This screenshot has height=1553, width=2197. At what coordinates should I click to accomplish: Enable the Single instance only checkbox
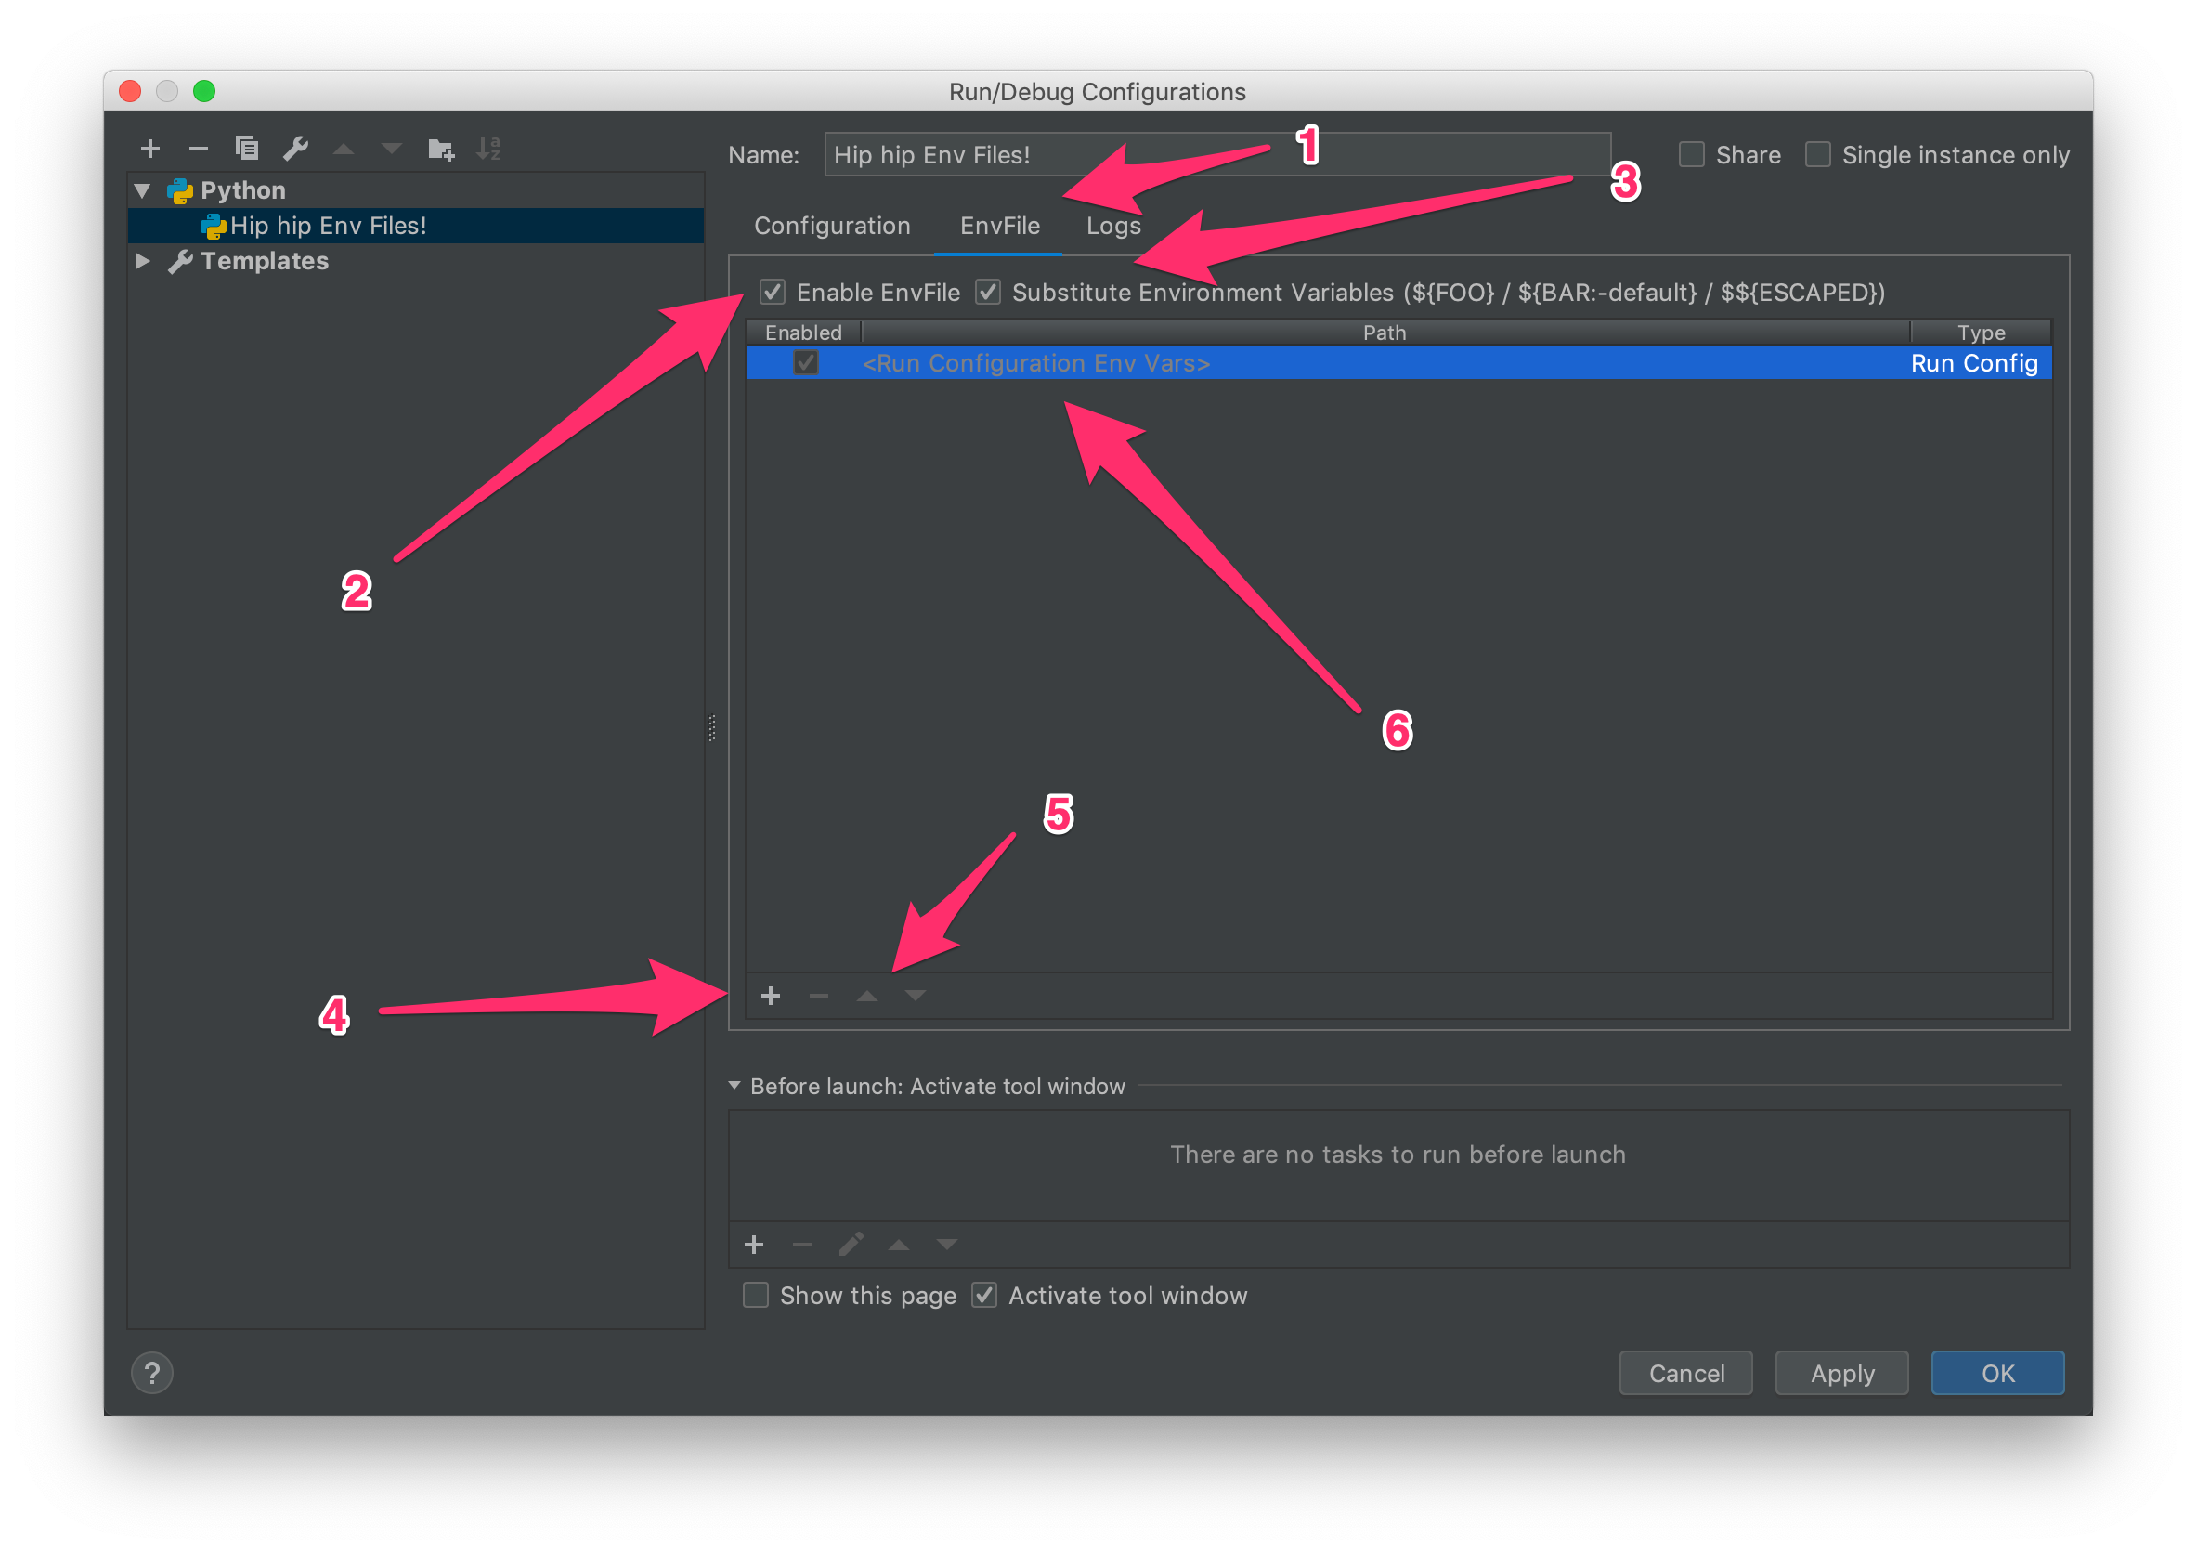[1817, 155]
